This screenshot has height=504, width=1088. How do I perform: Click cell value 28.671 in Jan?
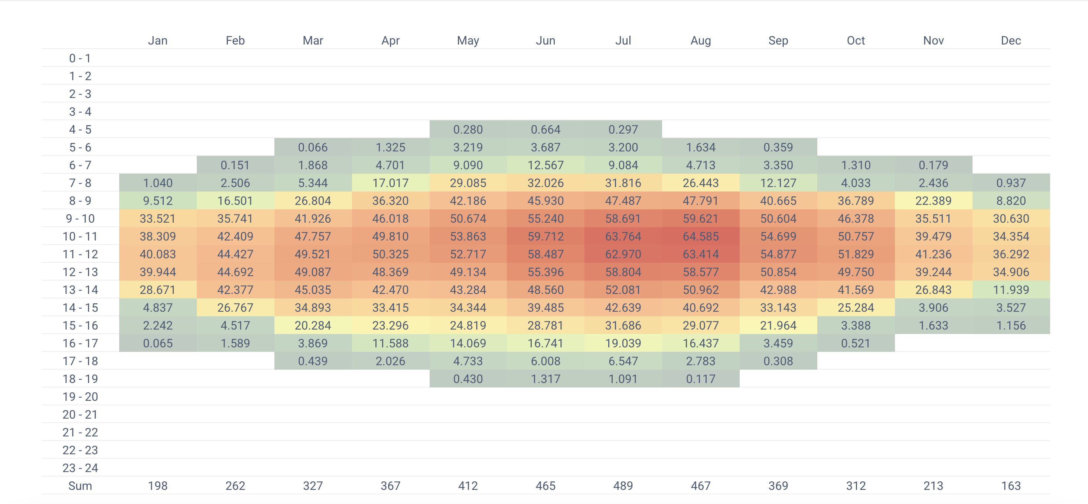(x=157, y=290)
